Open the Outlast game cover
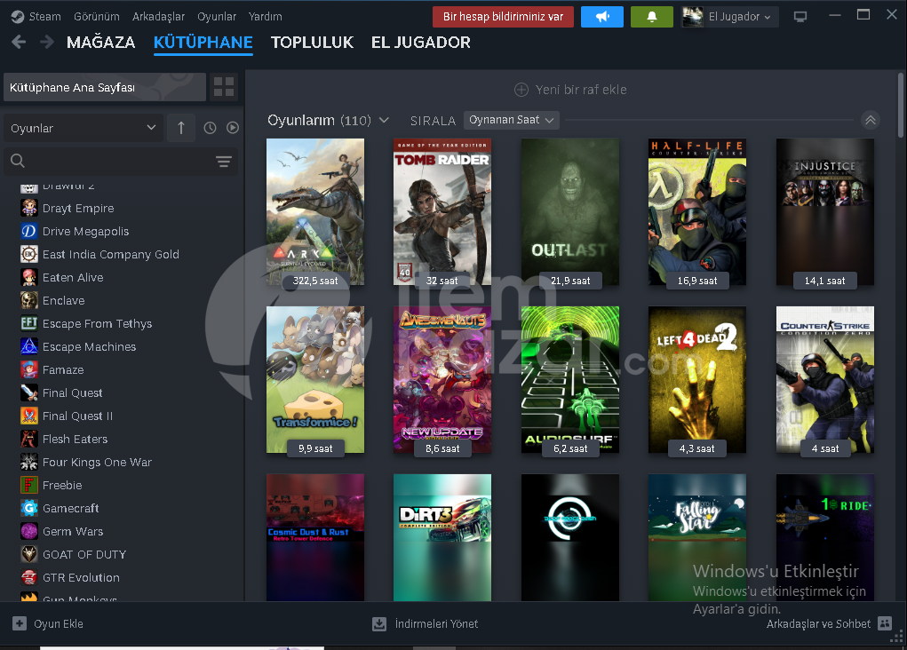The image size is (907, 650). pyautogui.click(x=569, y=211)
